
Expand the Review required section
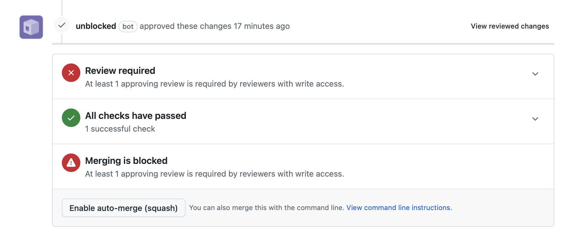click(x=535, y=74)
